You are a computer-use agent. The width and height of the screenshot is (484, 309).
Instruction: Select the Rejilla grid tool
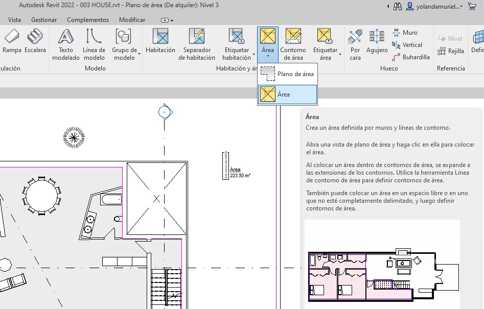pos(451,51)
